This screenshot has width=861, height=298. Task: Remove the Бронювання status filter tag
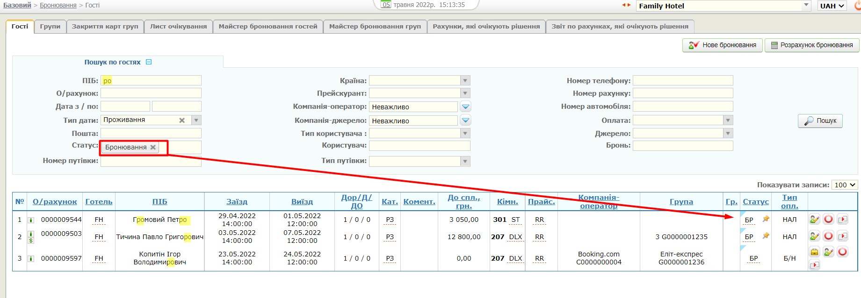153,147
